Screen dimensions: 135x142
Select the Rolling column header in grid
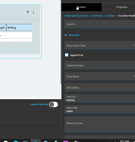19,28
